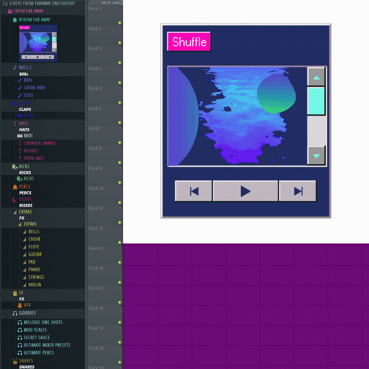Toggle the green mute light on Track 5
This screenshot has height=369, width=369.
[x=120, y=103]
